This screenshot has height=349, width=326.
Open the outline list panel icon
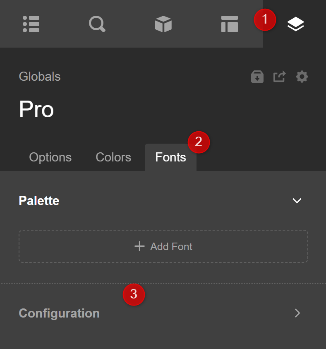point(31,24)
